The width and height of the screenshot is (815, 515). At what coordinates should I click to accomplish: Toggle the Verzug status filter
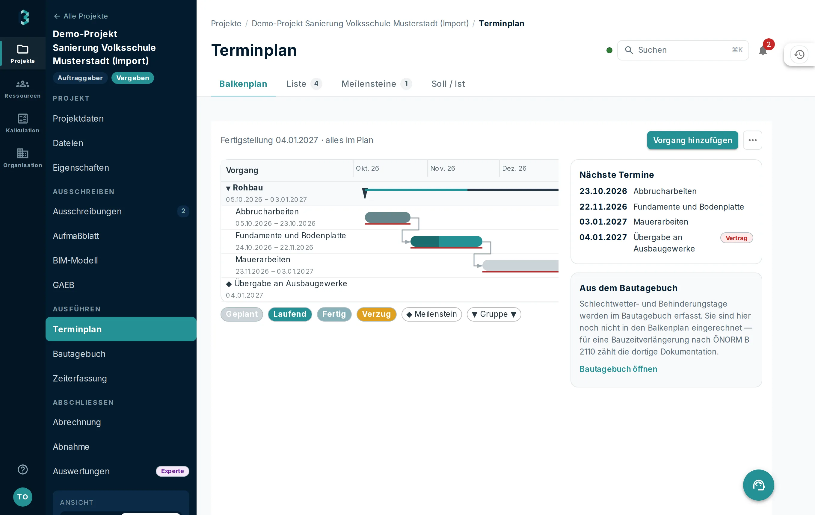376,314
